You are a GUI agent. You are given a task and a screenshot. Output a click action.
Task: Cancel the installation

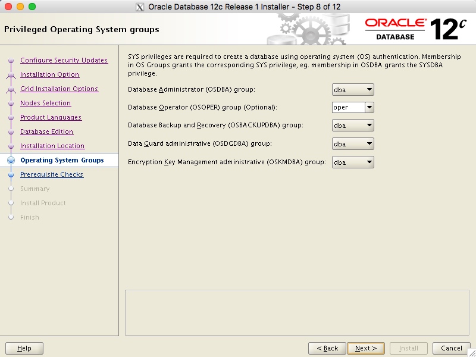click(x=450, y=348)
